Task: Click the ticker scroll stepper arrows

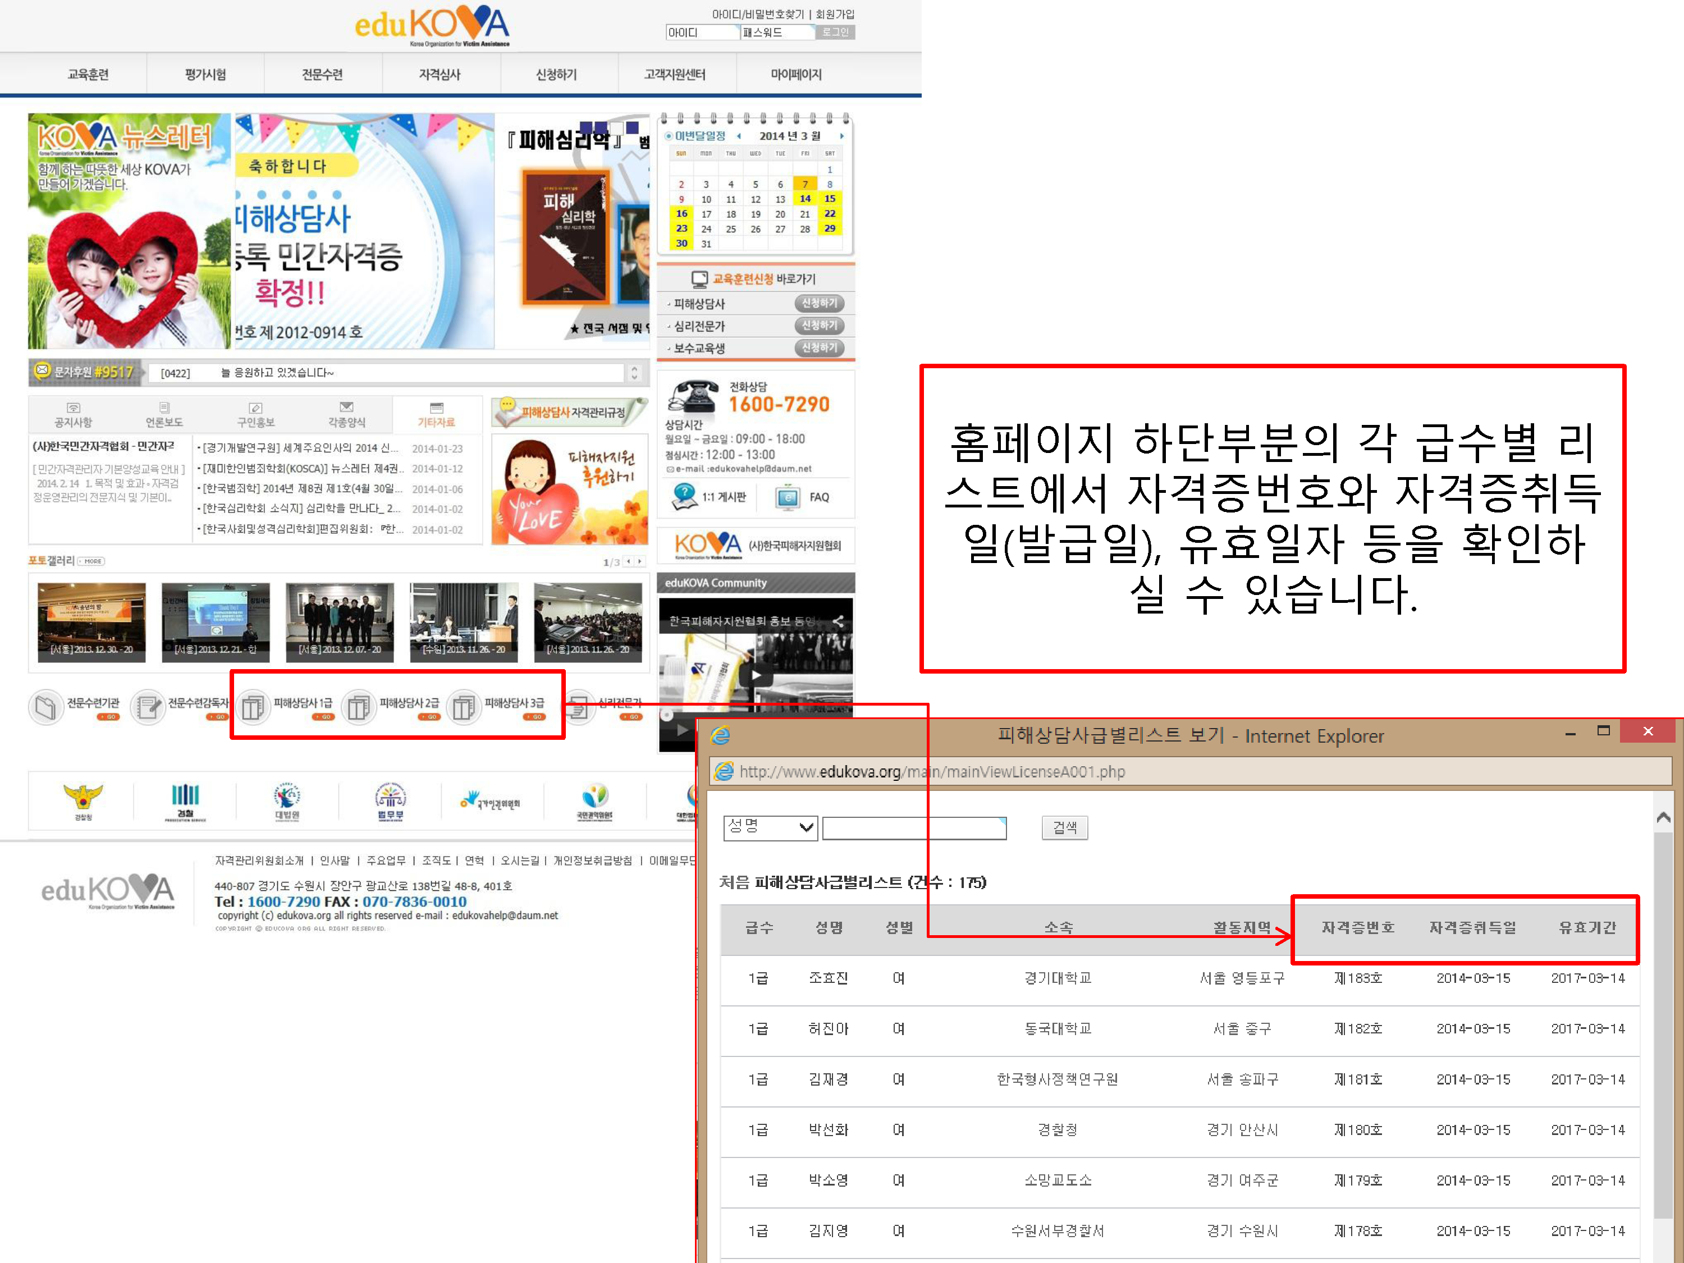Action: point(635,372)
